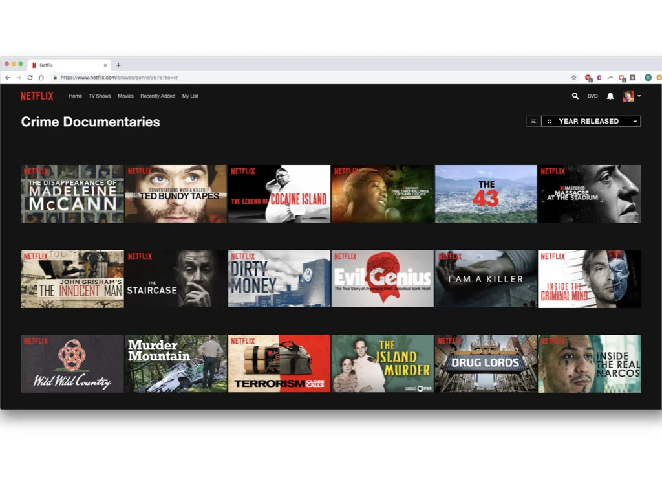This screenshot has width=662, height=497.
Task: Open The Two Killings of Sam Cooke
Action: click(x=383, y=194)
